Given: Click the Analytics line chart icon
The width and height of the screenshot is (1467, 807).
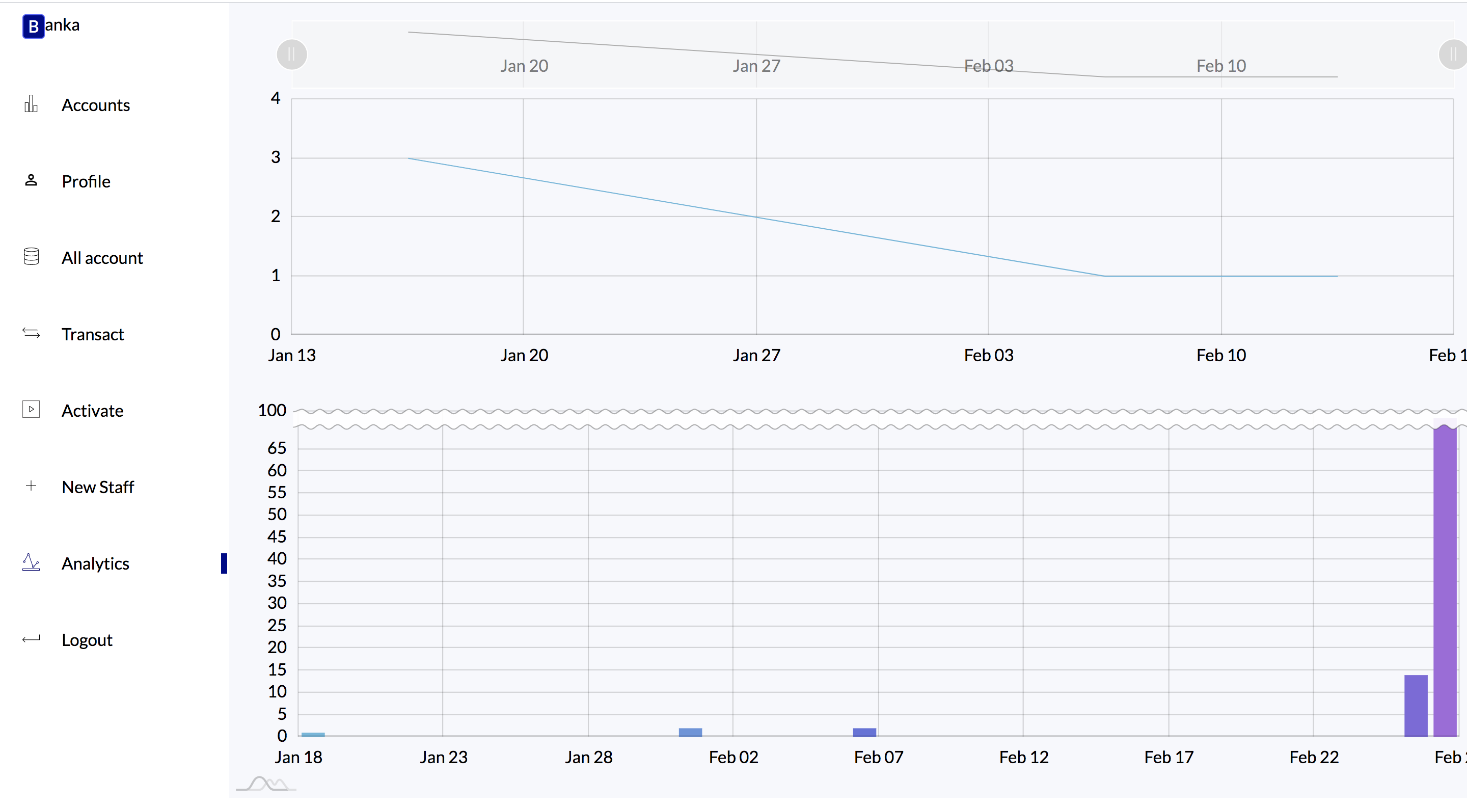Looking at the screenshot, I should 31,562.
